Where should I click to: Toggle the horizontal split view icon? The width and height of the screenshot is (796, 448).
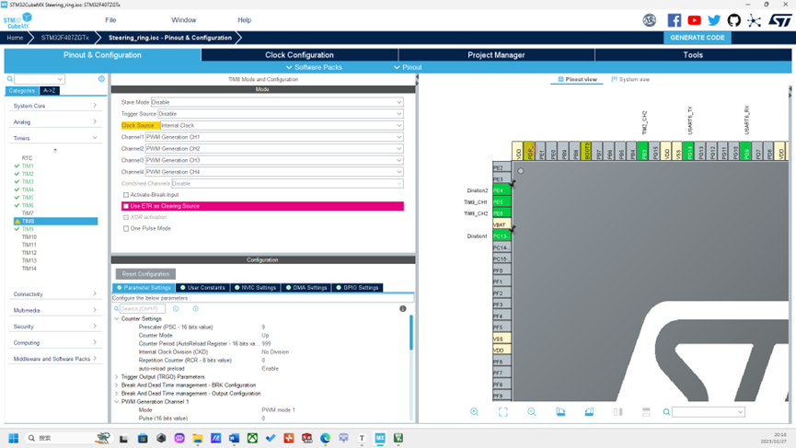coord(646,412)
